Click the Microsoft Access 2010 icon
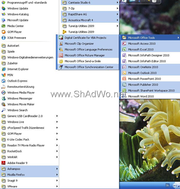This screenshot has width=180, height=189. (124, 44)
